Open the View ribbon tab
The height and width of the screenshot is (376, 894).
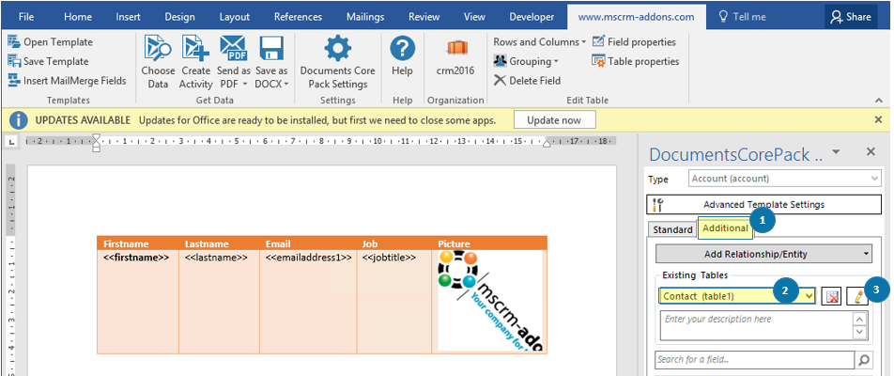point(474,17)
